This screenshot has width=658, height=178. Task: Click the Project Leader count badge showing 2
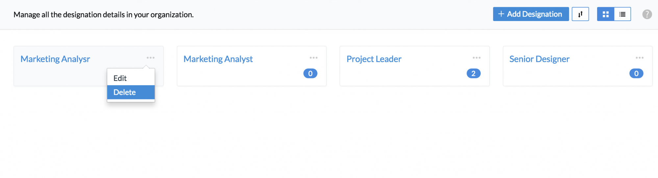point(473,73)
